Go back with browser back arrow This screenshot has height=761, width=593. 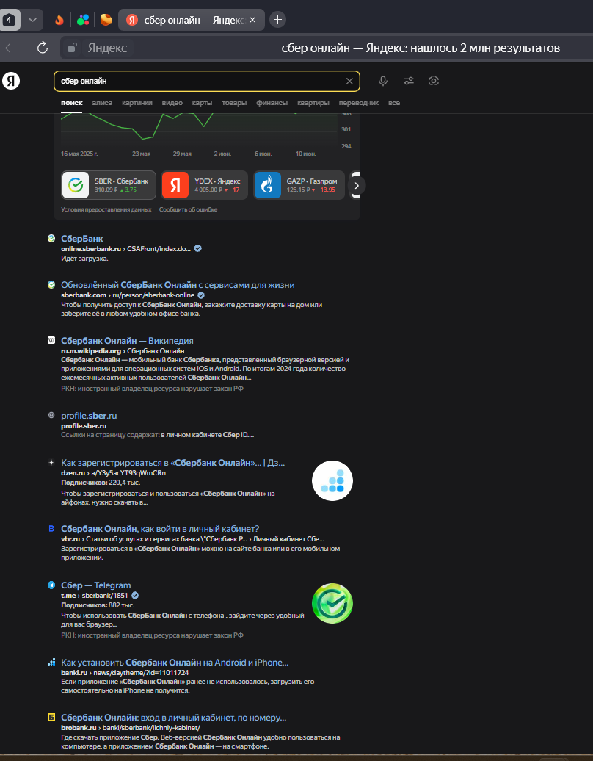coord(10,48)
